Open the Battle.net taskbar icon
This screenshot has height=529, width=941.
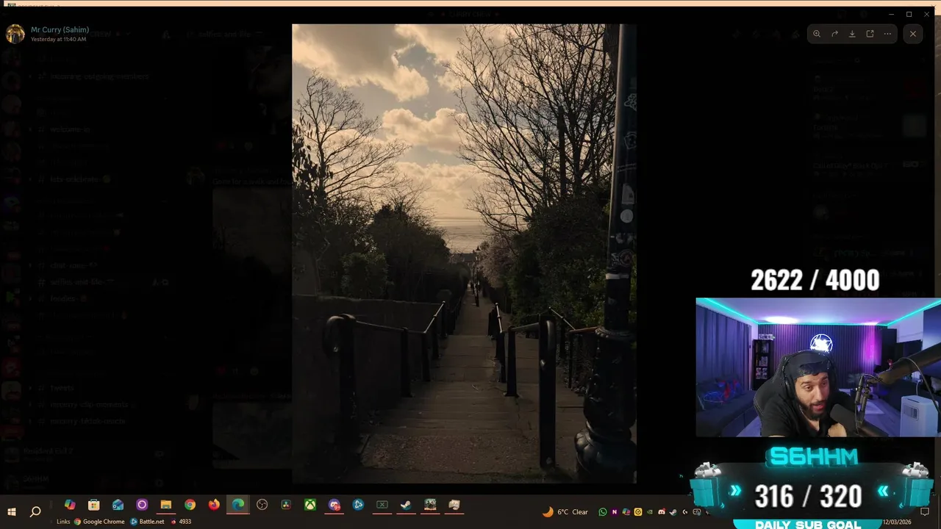(x=358, y=505)
